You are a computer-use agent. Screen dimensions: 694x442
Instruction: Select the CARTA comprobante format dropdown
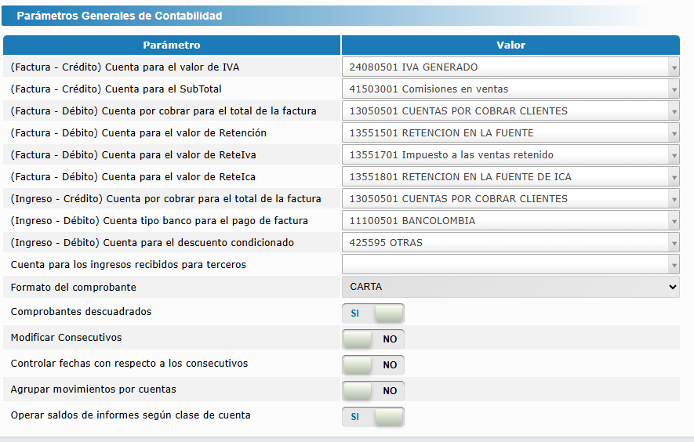point(511,287)
